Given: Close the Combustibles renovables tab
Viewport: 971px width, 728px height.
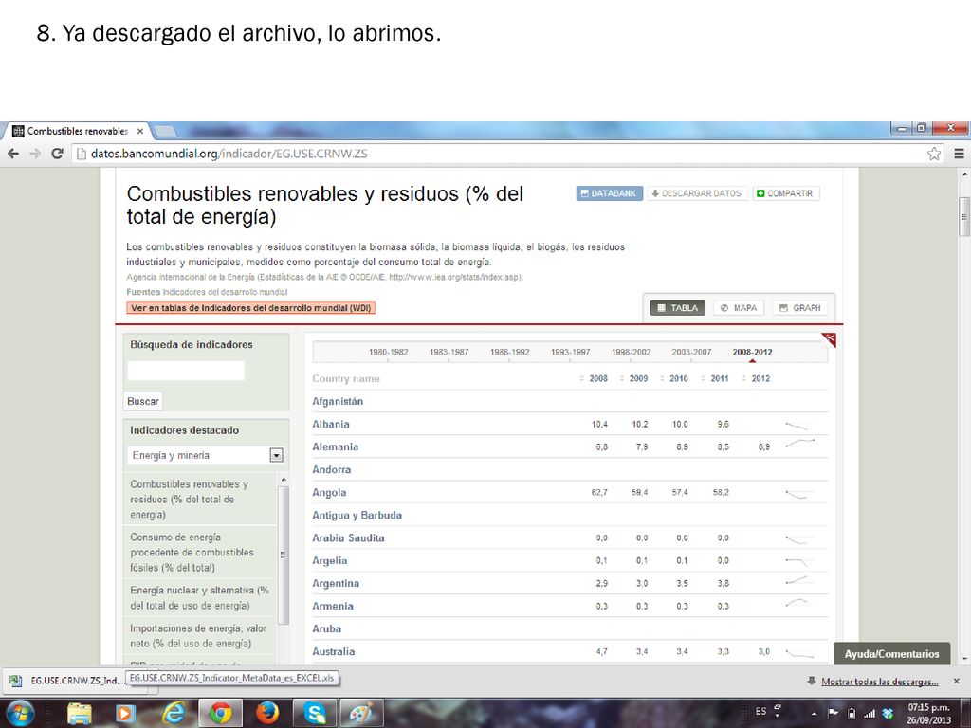Looking at the screenshot, I should click(x=140, y=131).
